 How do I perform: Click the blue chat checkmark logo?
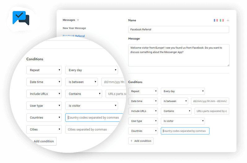tap(21, 18)
